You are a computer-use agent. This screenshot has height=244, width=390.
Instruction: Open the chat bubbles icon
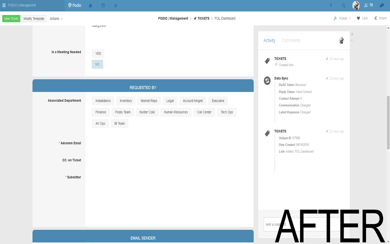[x=382, y=5]
